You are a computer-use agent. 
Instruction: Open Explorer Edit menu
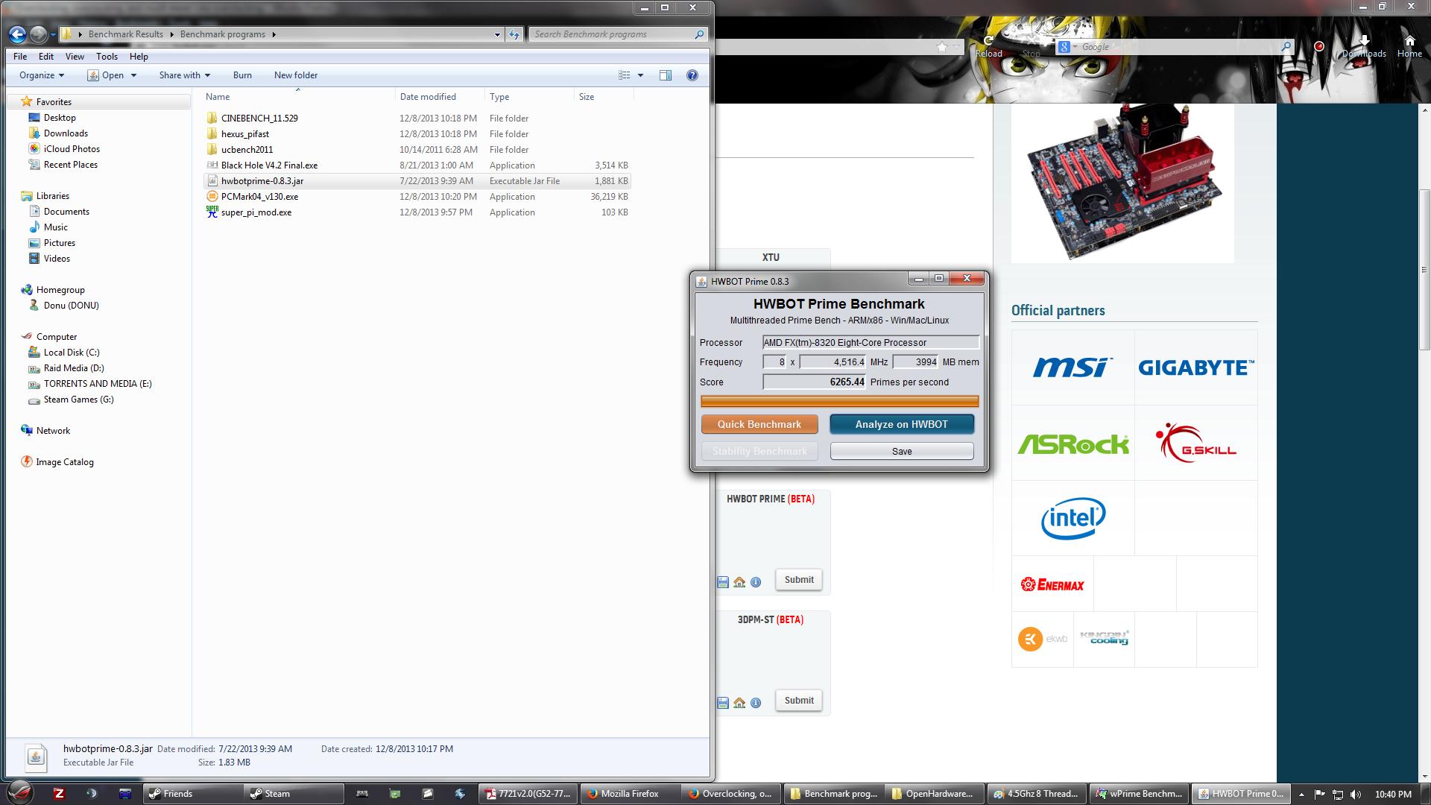pos(46,57)
